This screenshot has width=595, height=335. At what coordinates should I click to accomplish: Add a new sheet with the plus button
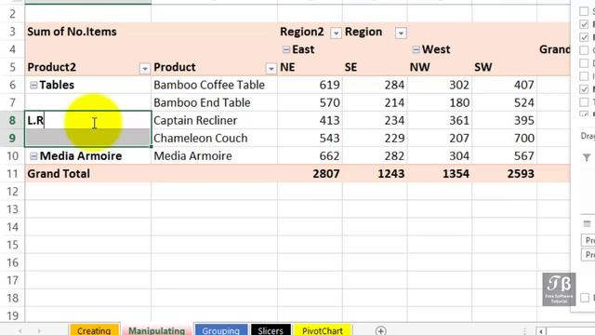coord(380,330)
